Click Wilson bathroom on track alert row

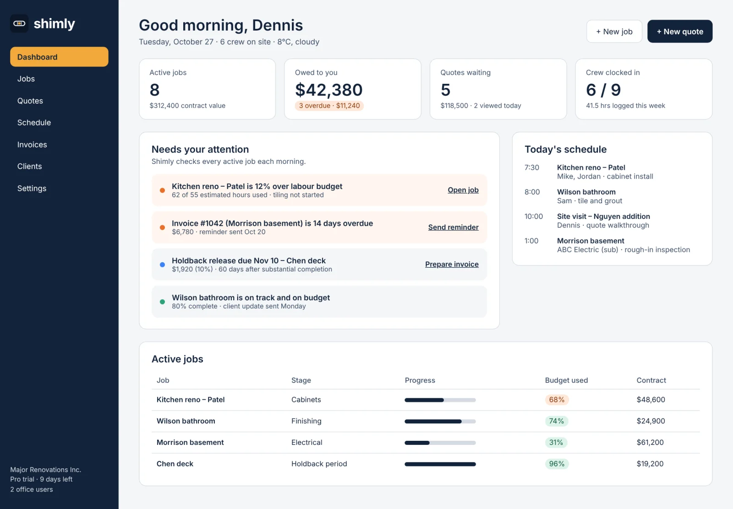tap(319, 302)
